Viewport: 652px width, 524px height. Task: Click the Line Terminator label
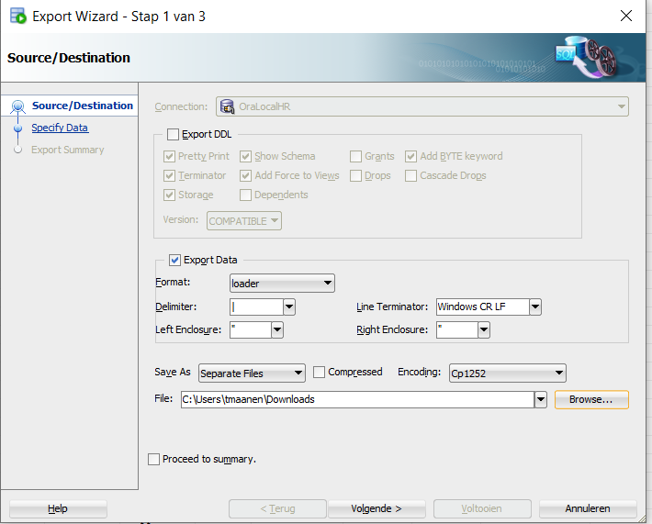(392, 307)
